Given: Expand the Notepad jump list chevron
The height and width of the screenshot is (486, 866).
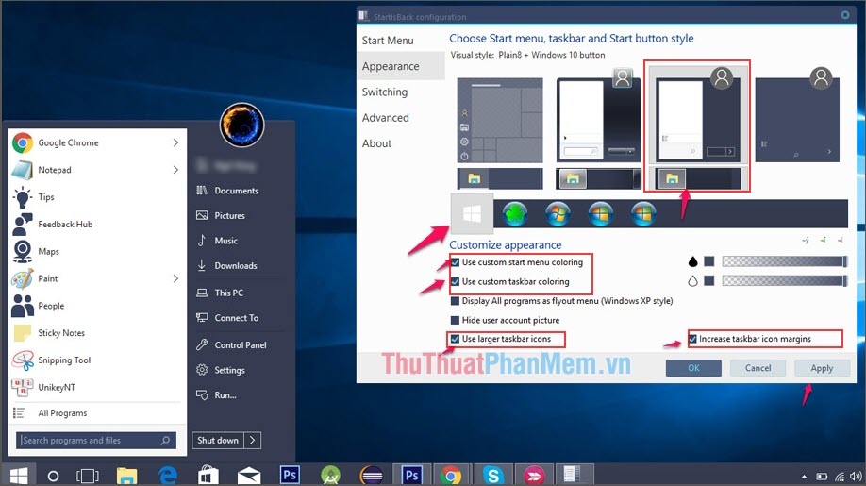Looking at the screenshot, I should point(175,170).
